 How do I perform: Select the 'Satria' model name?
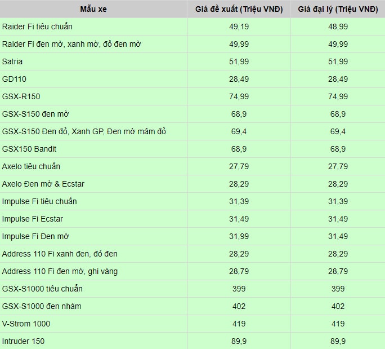(x=12, y=61)
